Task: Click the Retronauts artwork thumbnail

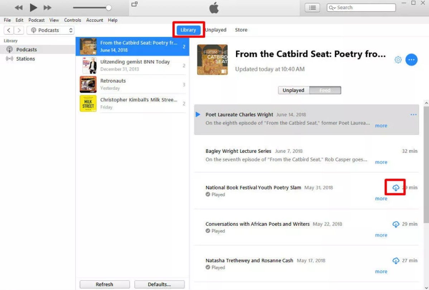Action: click(x=88, y=84)
